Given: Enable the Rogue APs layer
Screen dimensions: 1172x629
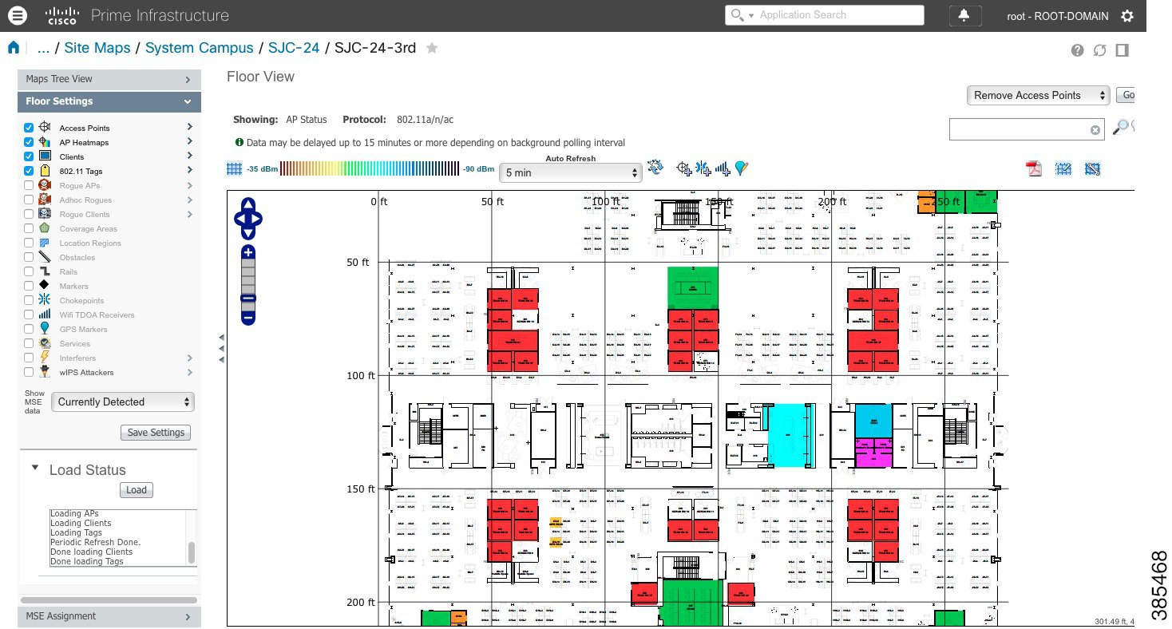Looking at the screenshot, I should click(28, 184).
